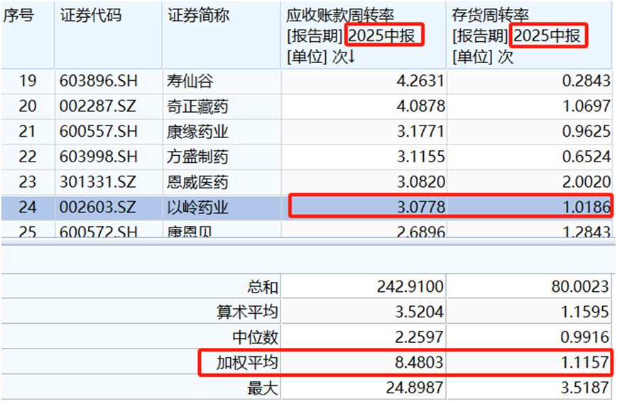Viewport: 617px width, 401px height.
Task: Select the 康缘药业 row
Action: pos(307,132)
